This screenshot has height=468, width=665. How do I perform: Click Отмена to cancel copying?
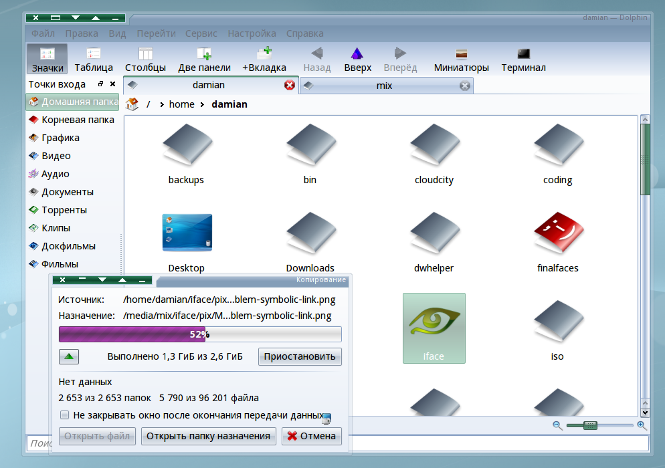[312, 436]
